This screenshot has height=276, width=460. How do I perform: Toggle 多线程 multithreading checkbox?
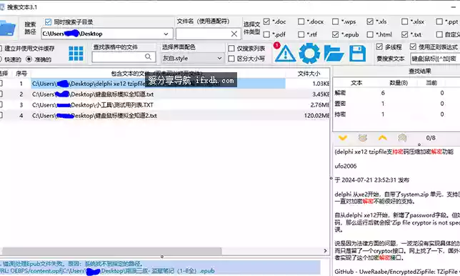(379, 46)
